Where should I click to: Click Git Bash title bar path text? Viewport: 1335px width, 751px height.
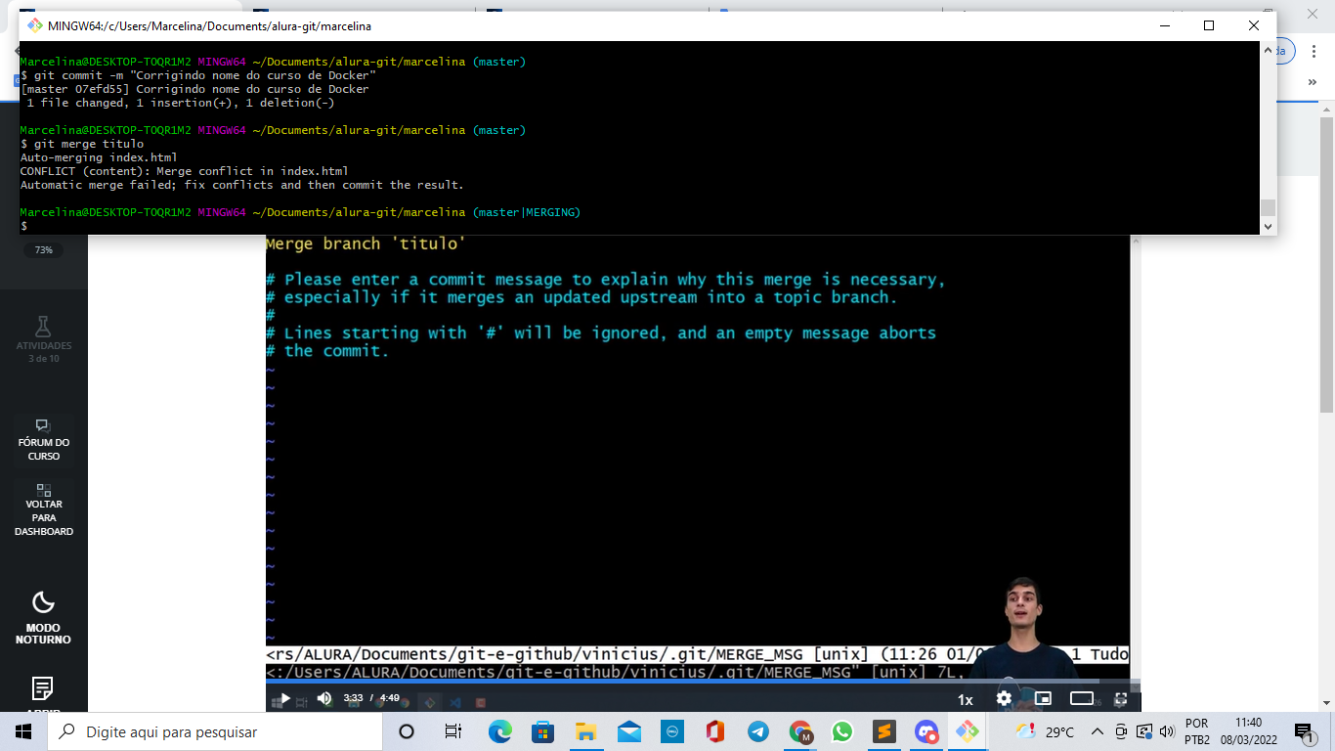point(209,26)
